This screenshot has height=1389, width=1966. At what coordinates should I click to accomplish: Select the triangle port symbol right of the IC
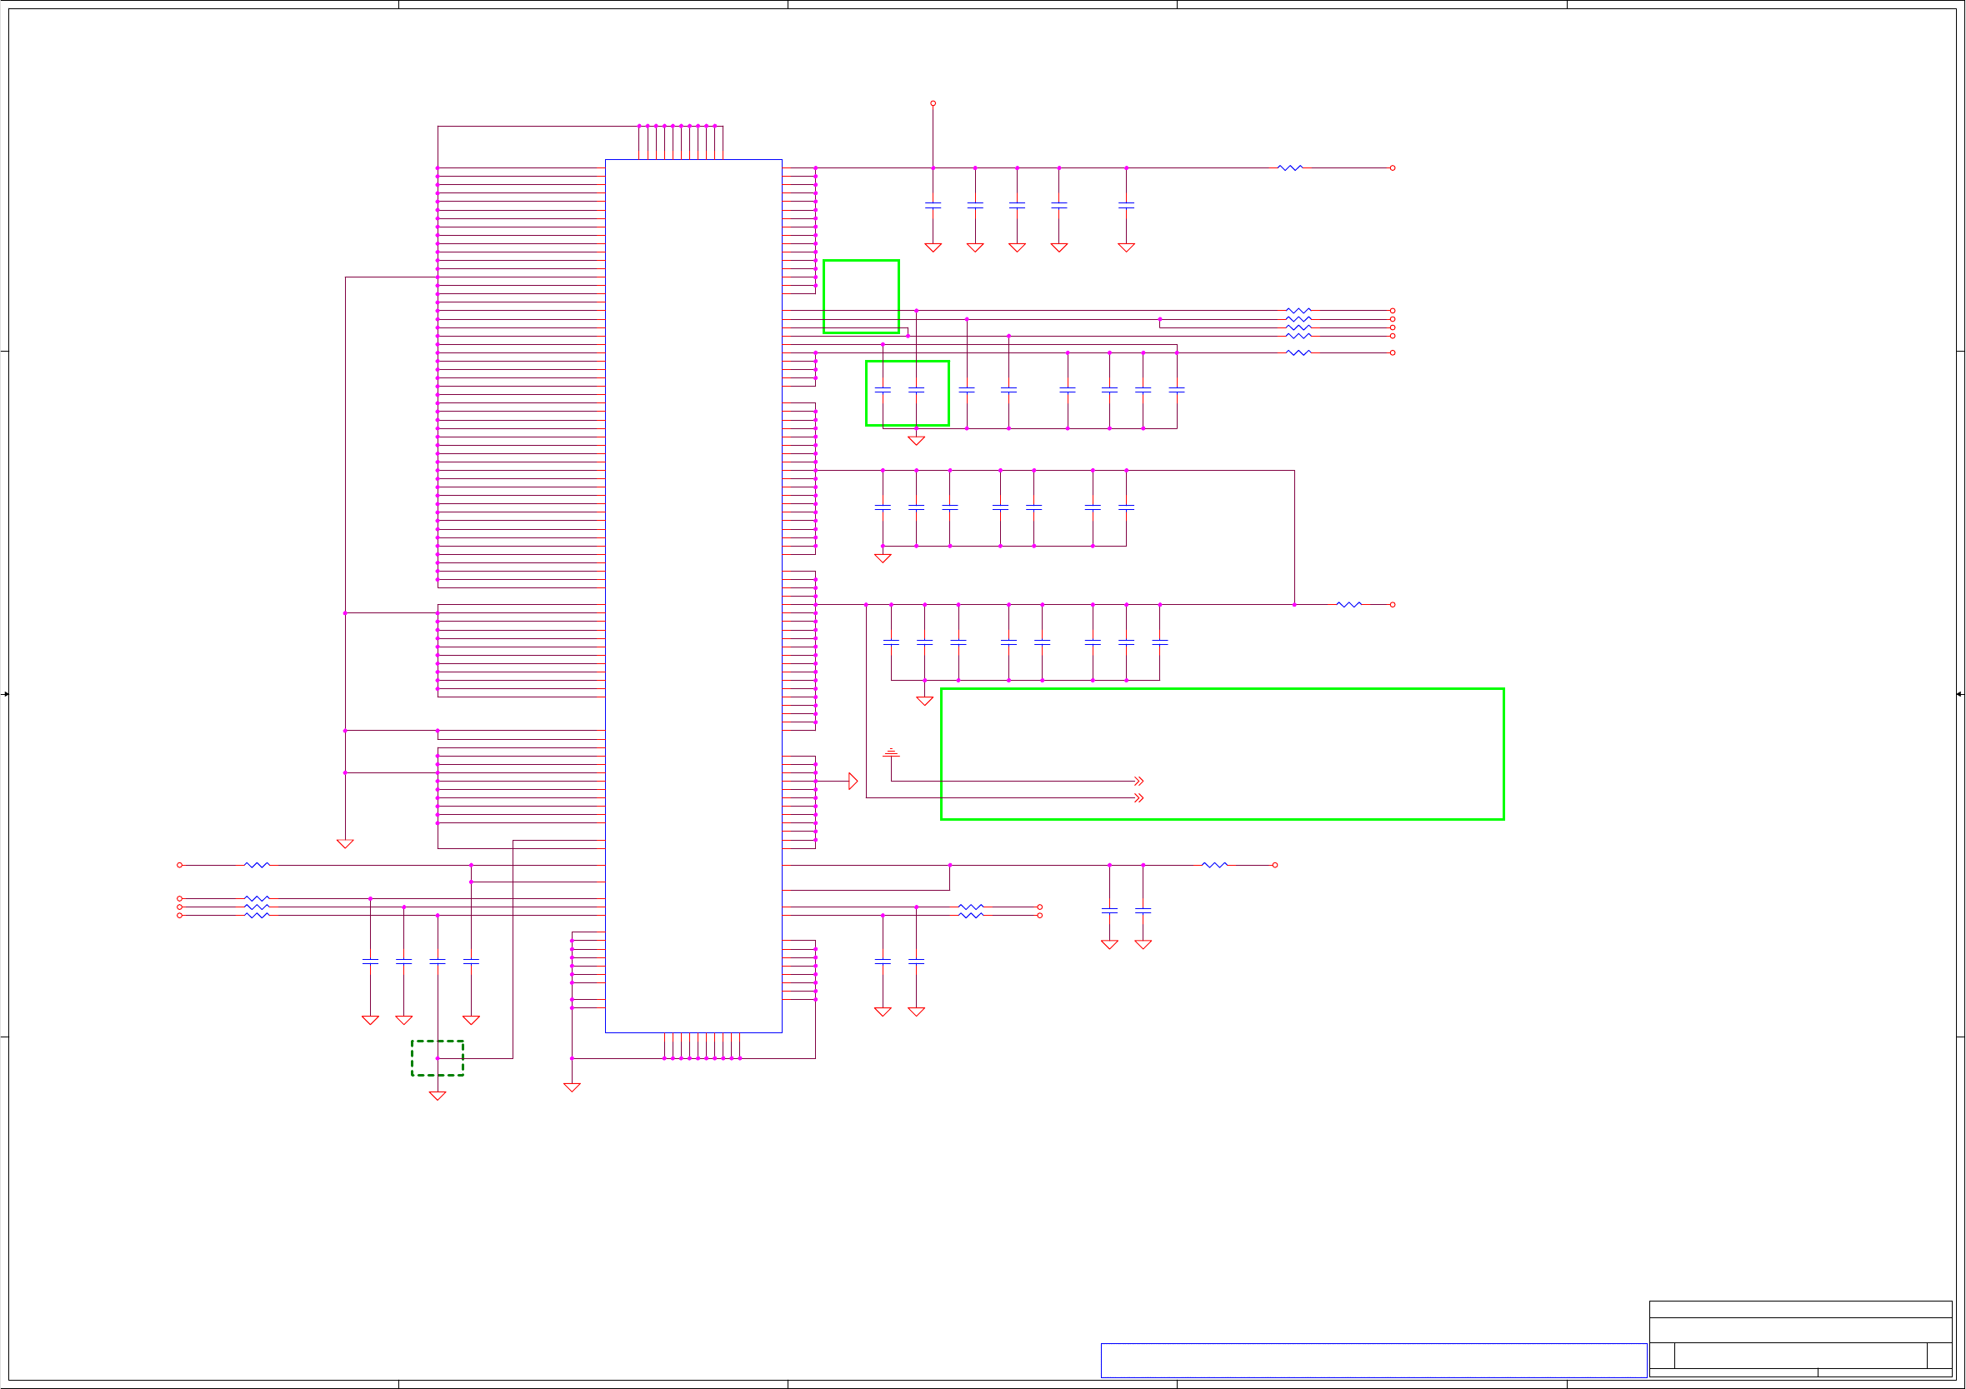[x=853, y=781]
